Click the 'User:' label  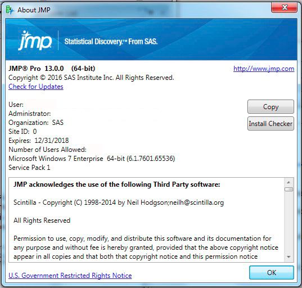click(16, 105)
